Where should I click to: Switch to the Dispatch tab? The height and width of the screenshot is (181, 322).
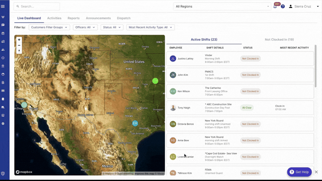124,18
